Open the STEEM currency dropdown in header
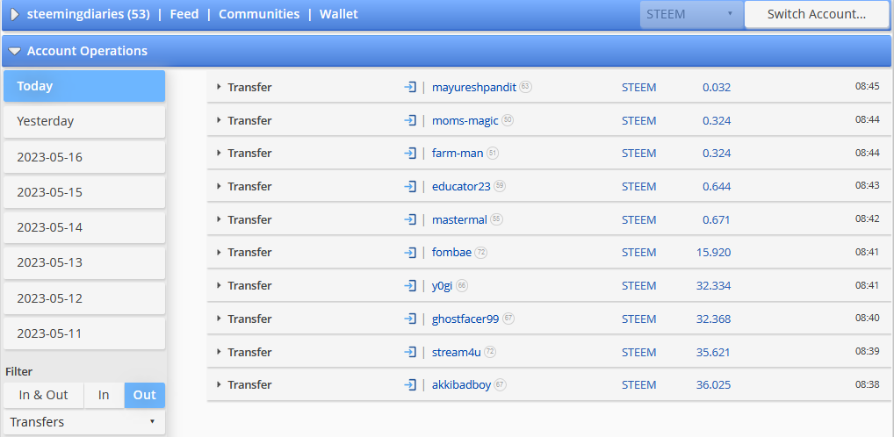 pos(691,14)
